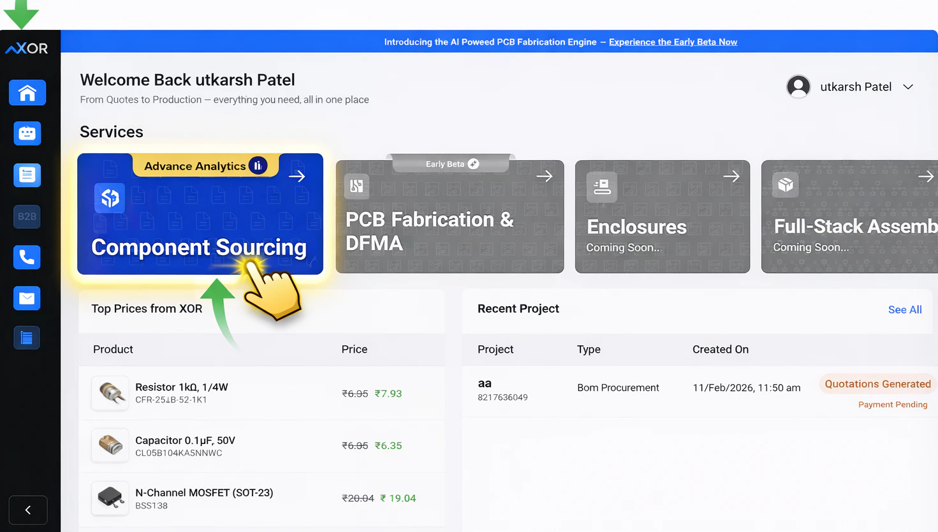The height and width of the screenshot is (532, 938).
Task: Collapse the sidebar with the back chevron
Action: (x=28, y=510)
